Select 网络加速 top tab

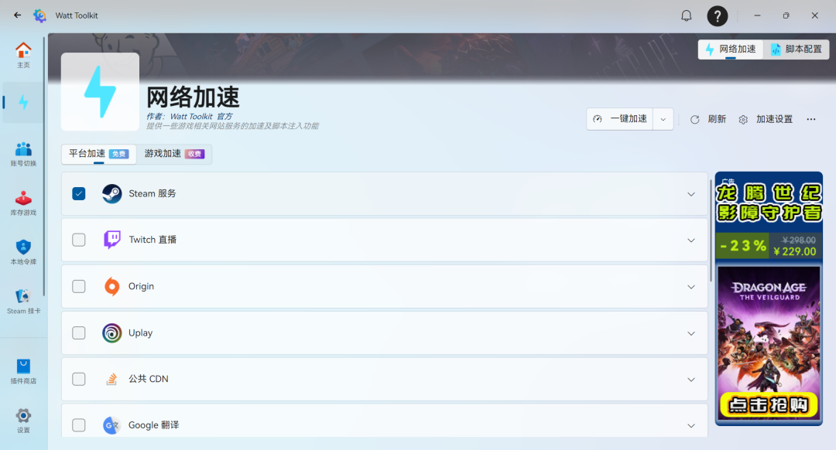click(731, 49)
